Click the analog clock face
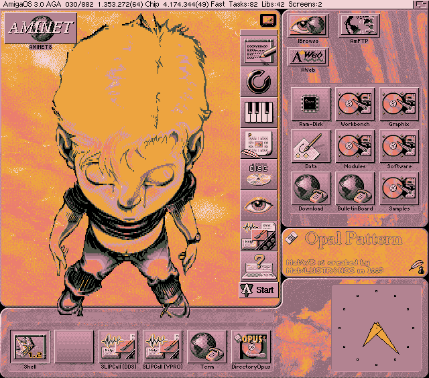 [x=377, y=328]
